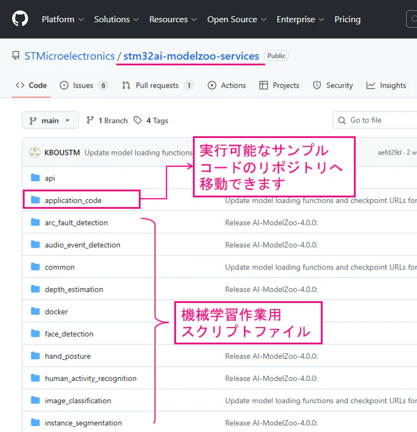Open the depth_estimation folder

point(74,290)
